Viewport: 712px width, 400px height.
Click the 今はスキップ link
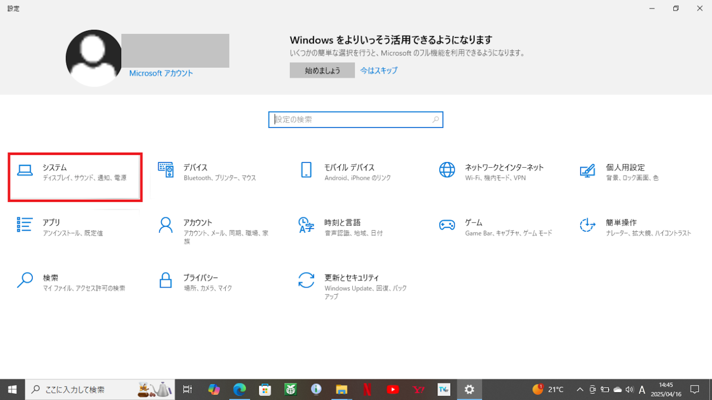[x=379, y=70]
